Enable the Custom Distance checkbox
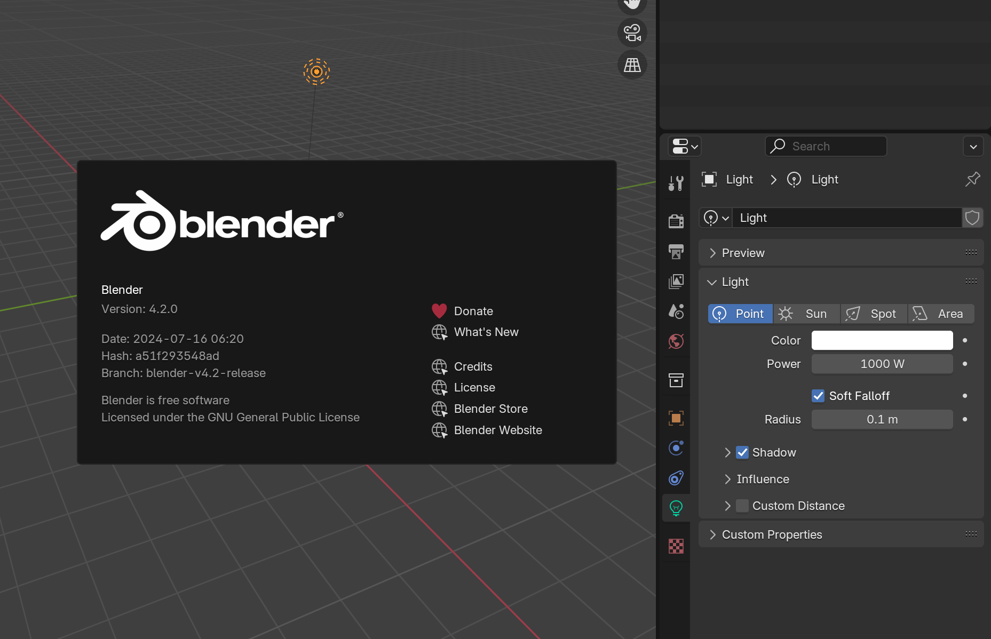Viewport: 991px width, 639px height. [x=742, y=506]
